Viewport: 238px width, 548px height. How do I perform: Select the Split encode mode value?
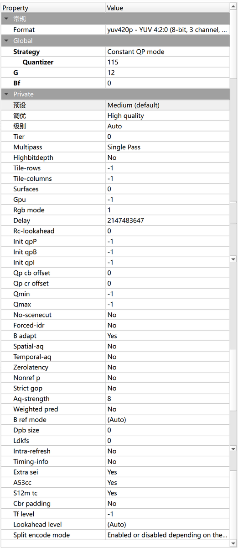[167, 535]
